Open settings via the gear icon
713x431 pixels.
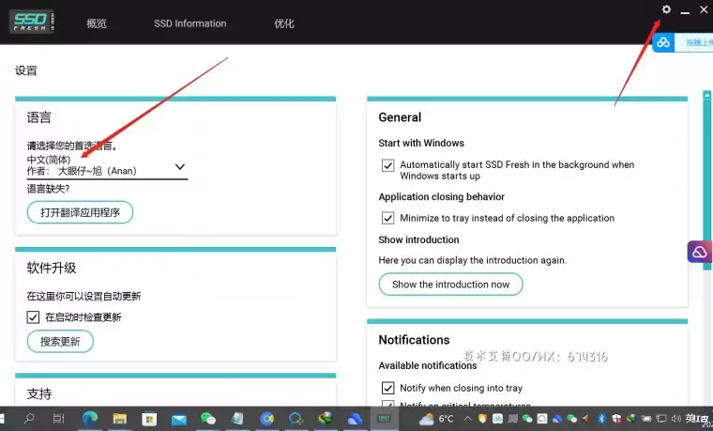666,10
